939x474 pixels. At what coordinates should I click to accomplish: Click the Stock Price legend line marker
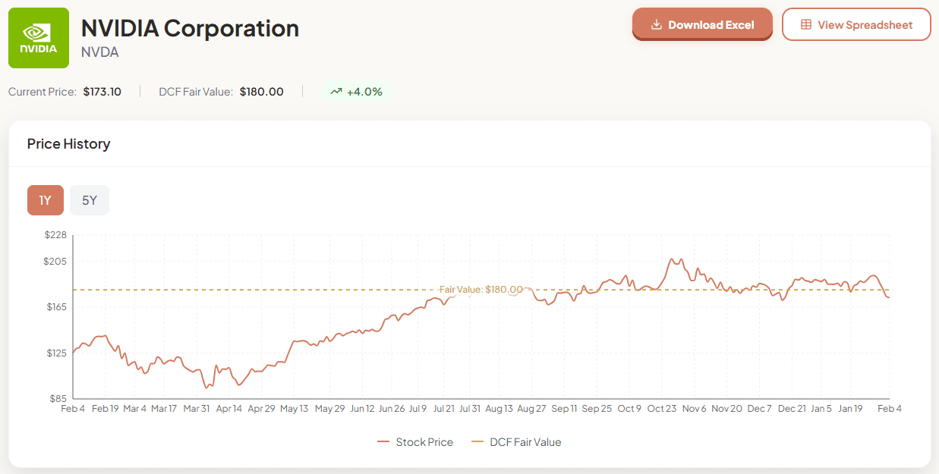[384, 441]
